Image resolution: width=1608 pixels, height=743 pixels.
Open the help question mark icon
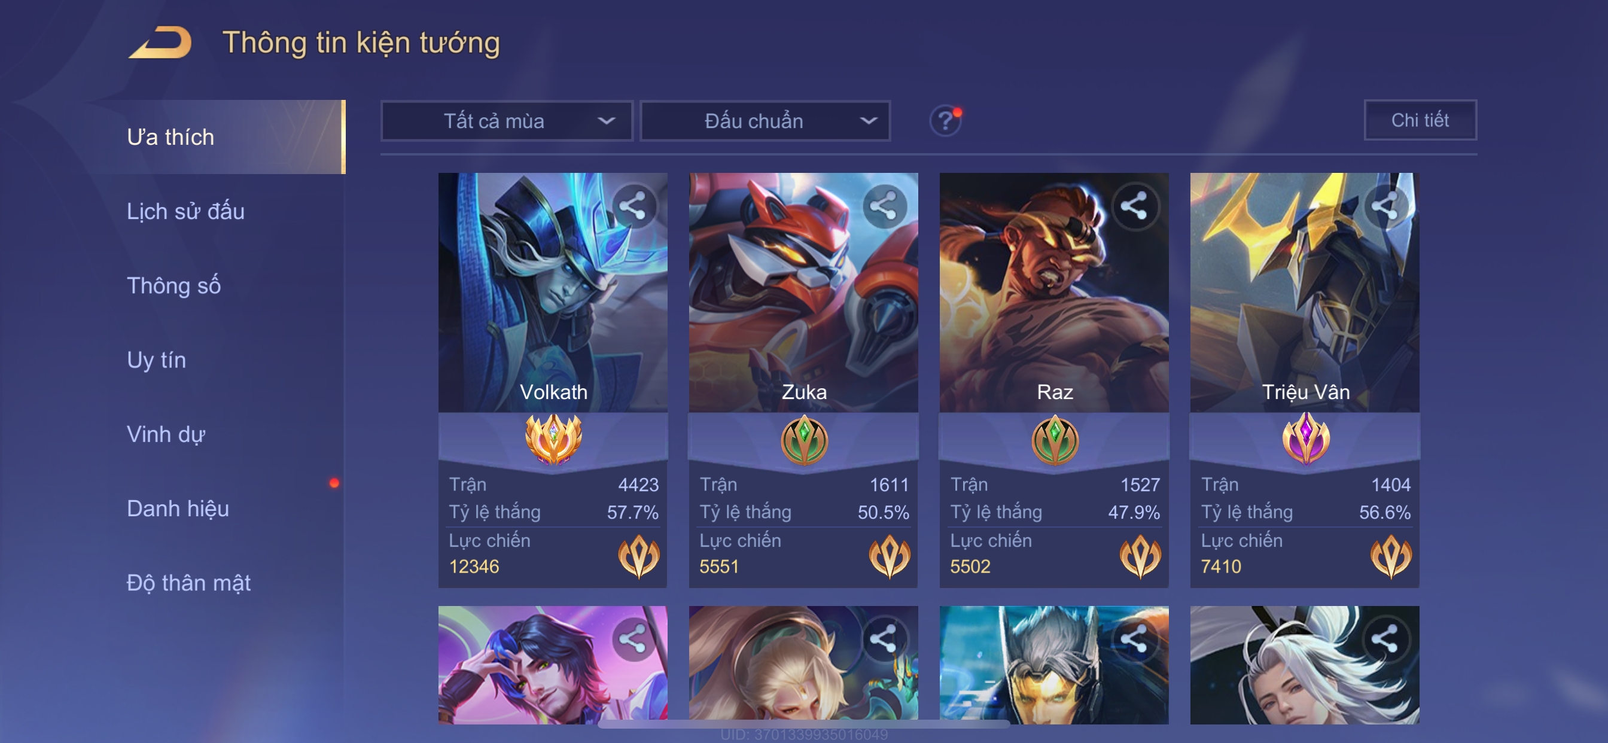[946, 120]
